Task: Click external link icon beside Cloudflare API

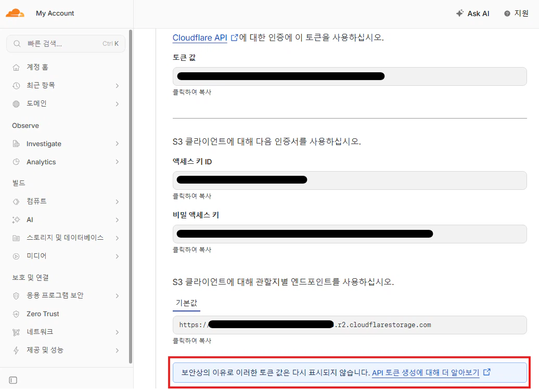Action: coord(234,37)
